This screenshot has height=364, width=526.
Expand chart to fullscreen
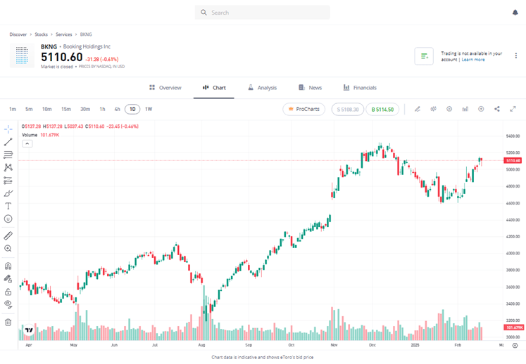click(513, 109)
